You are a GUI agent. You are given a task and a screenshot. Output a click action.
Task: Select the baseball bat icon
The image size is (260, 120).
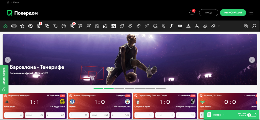click(147, 26)
